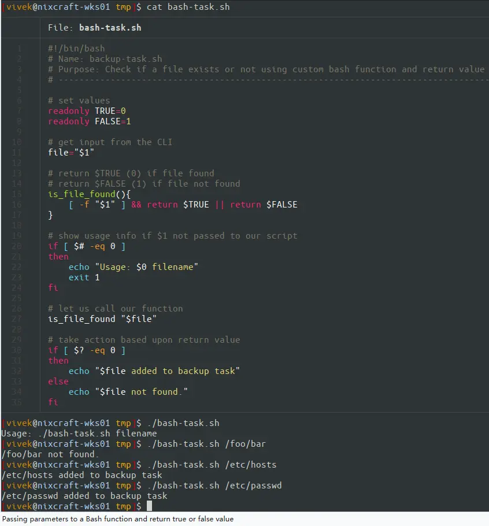The image size is (489, 526).
Task: Click the 'cat bash-task.sh' command text
Action: point(188,7)
